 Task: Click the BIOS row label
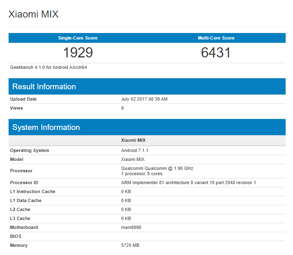(x=16, y=236)
